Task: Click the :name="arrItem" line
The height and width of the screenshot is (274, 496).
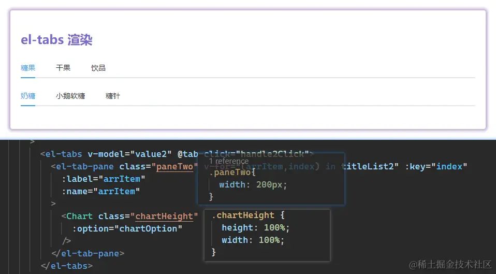Action: click(x=100, y=192)
